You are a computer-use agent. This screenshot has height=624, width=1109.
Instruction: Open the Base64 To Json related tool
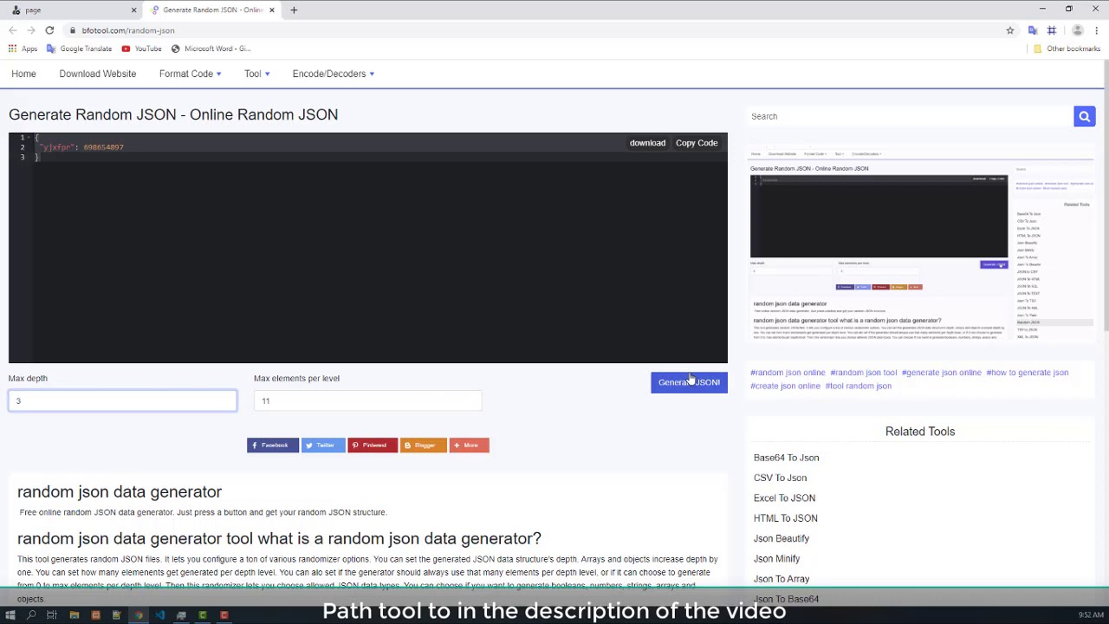point(786,458)
